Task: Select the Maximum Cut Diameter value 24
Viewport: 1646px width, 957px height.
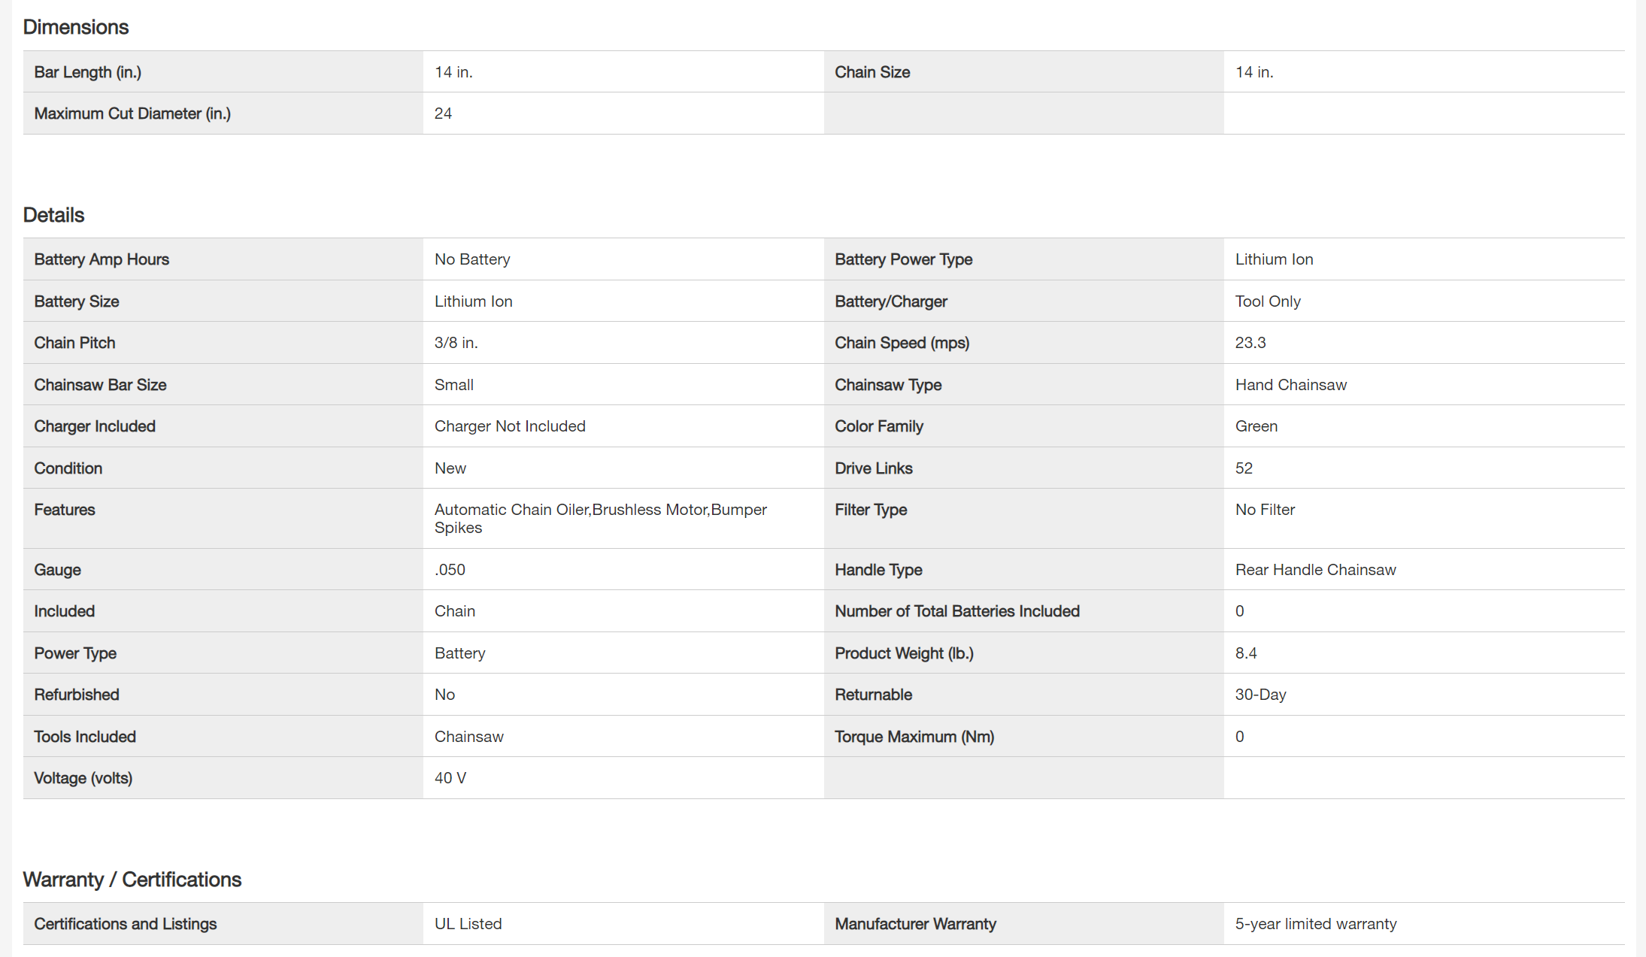Action: [x=443, y=114]
